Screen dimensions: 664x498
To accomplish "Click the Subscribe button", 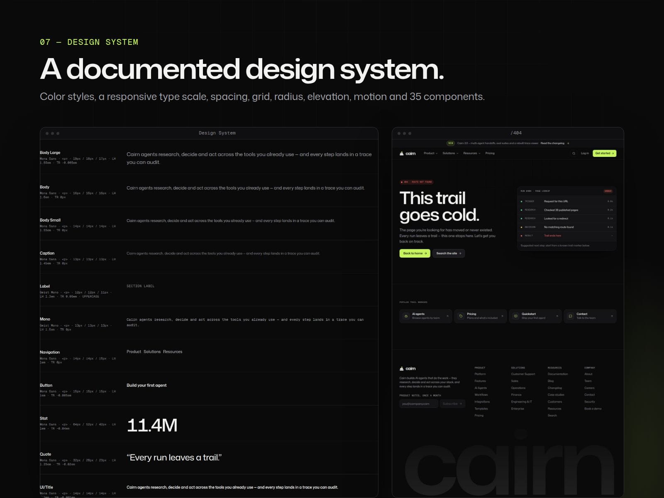I will click(x=452, y=404).
